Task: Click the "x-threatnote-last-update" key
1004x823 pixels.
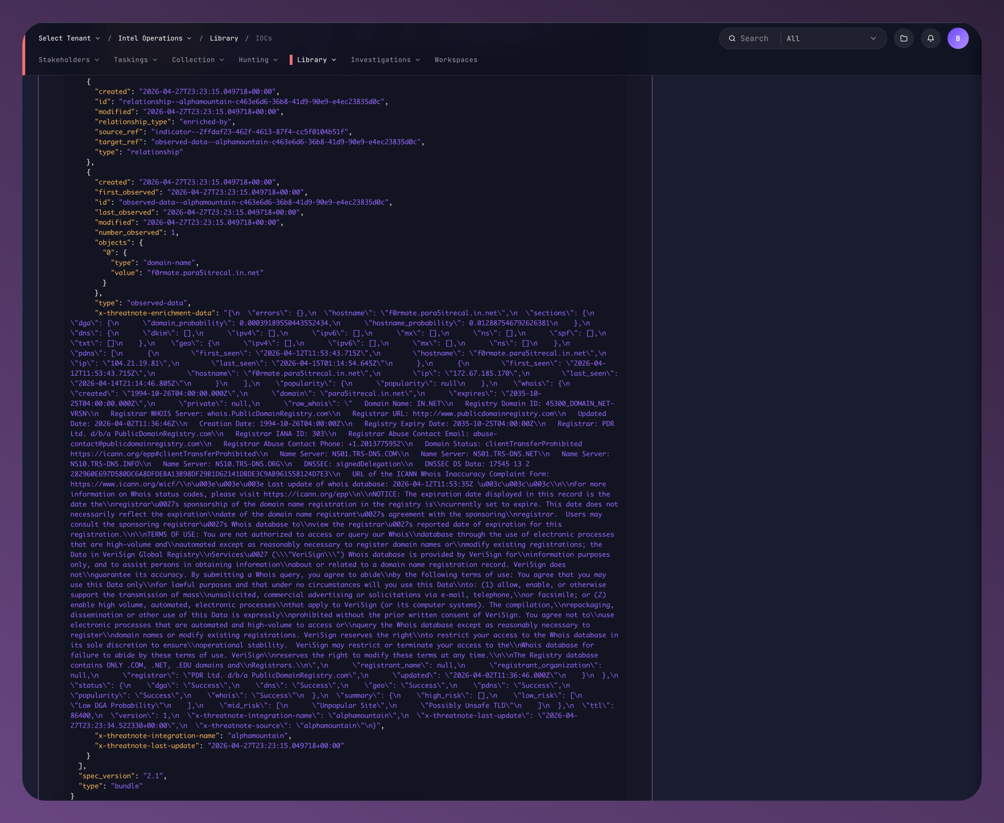Action: pos(149,746)
